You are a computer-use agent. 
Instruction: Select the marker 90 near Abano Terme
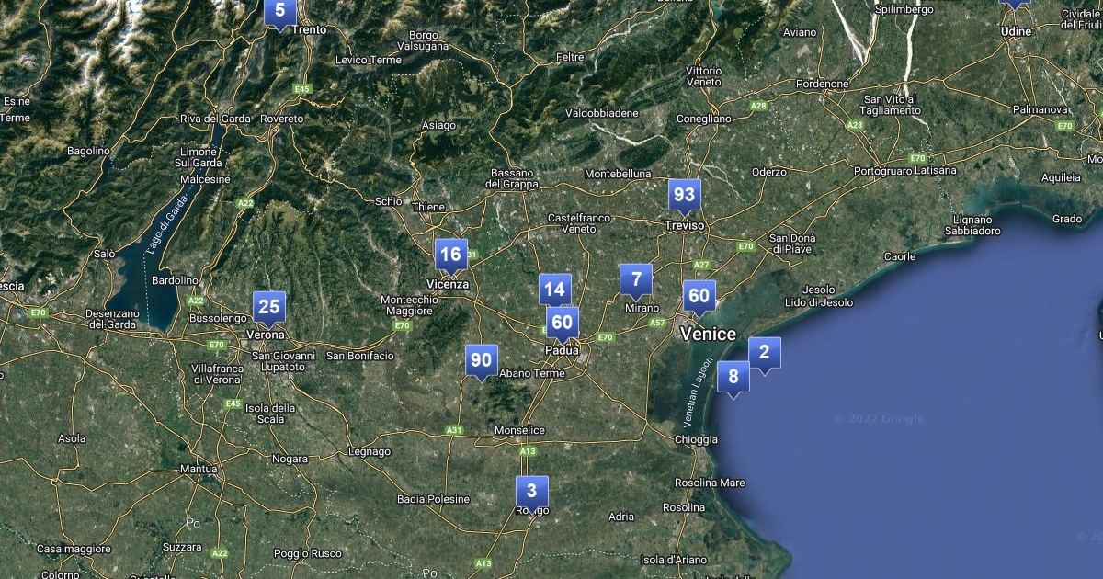tap(481, 360)
